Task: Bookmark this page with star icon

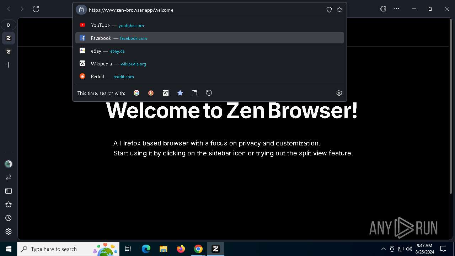Action: tap(339, 10)
